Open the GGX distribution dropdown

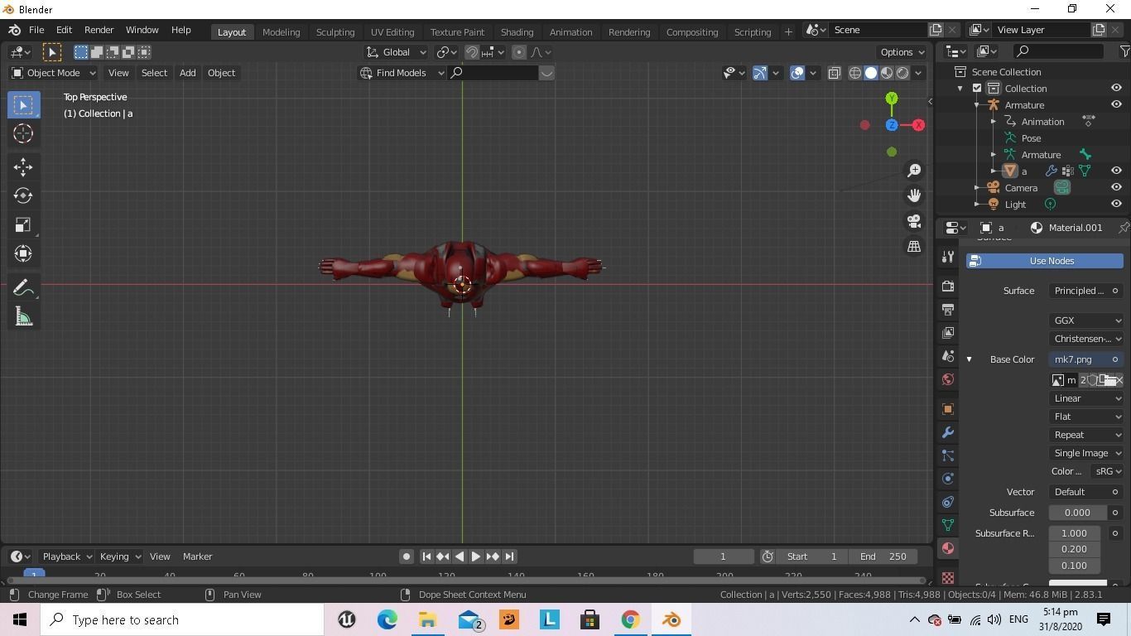click(x=1086, y=320)
